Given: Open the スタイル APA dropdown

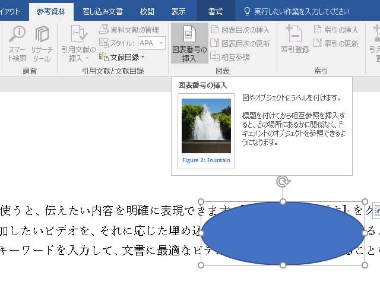Looking at the screenshot, I should click(151, 43).
